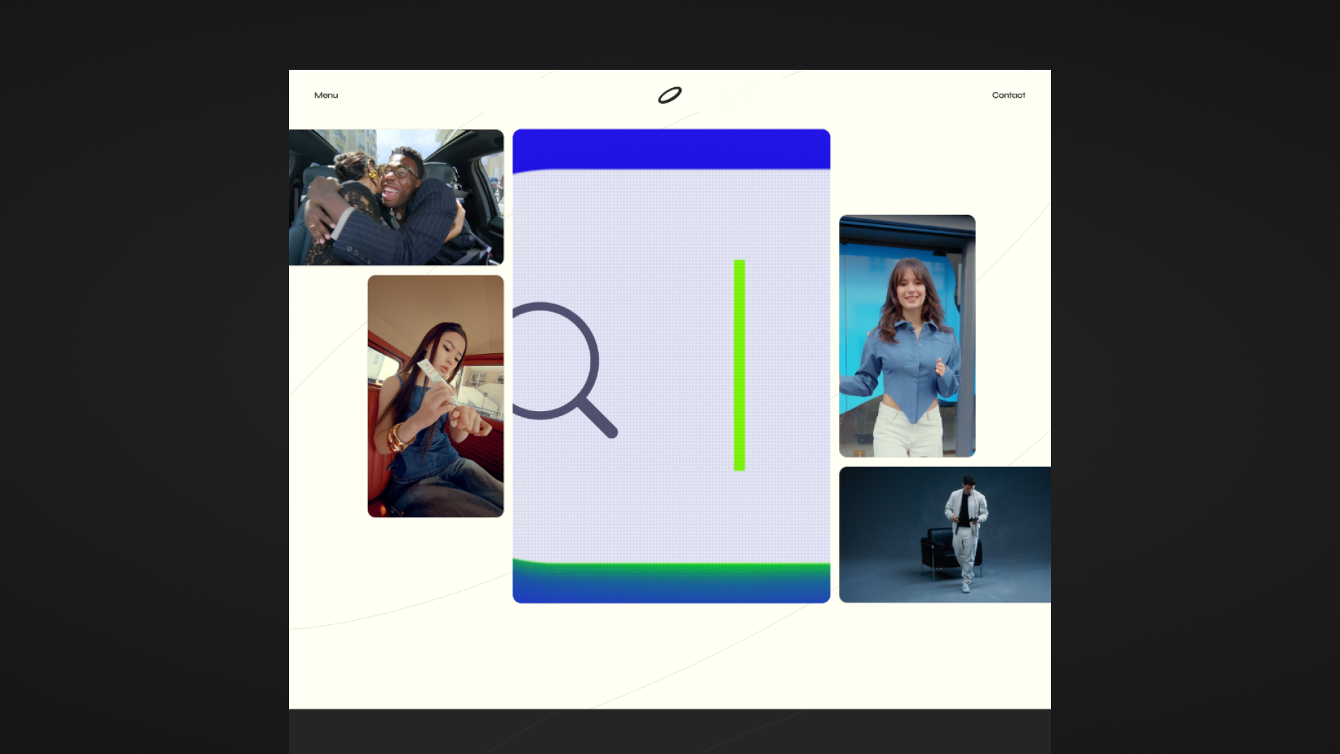Click the Contact link

coord(1008,95)
